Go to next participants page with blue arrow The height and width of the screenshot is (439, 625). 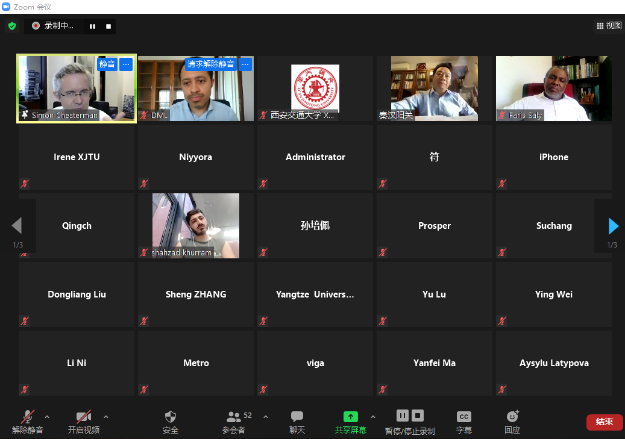click(x=614, y=226)
